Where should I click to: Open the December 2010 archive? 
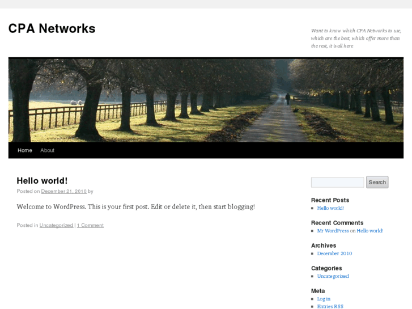[x=334, y=253]
